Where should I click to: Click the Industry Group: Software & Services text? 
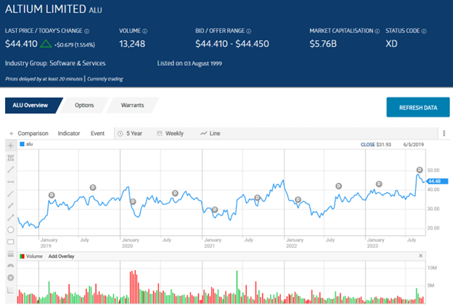pos(55,63)
